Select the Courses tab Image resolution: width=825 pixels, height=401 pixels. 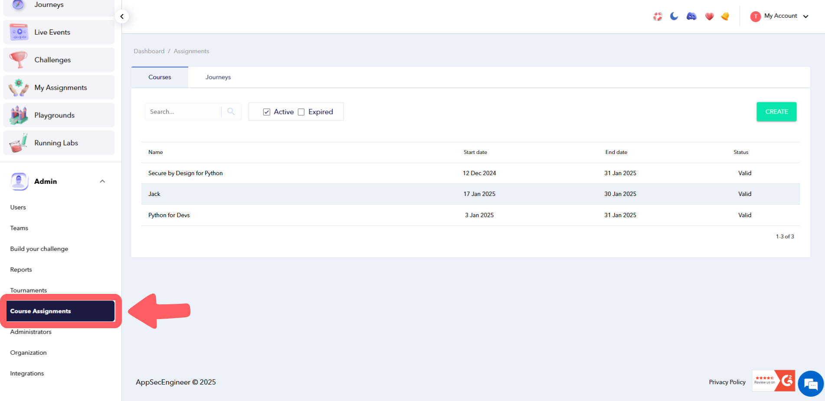coord(159,77)
